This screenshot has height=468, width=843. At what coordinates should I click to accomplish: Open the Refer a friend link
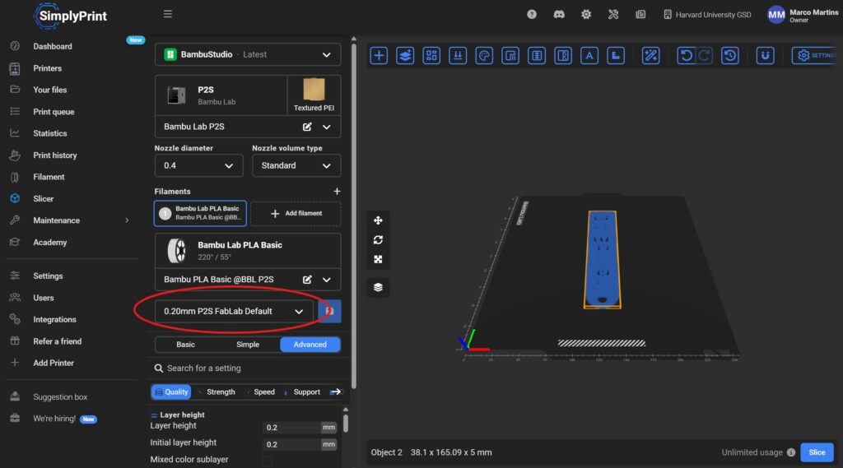57,341
